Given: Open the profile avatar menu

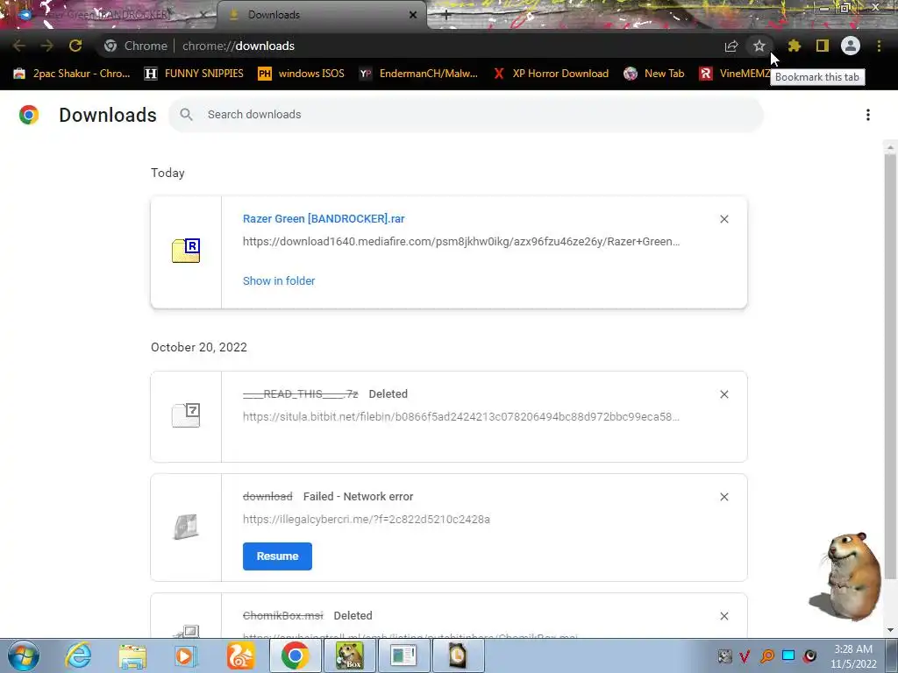Looking at the screenshot, I should click(x=851, y=46).
